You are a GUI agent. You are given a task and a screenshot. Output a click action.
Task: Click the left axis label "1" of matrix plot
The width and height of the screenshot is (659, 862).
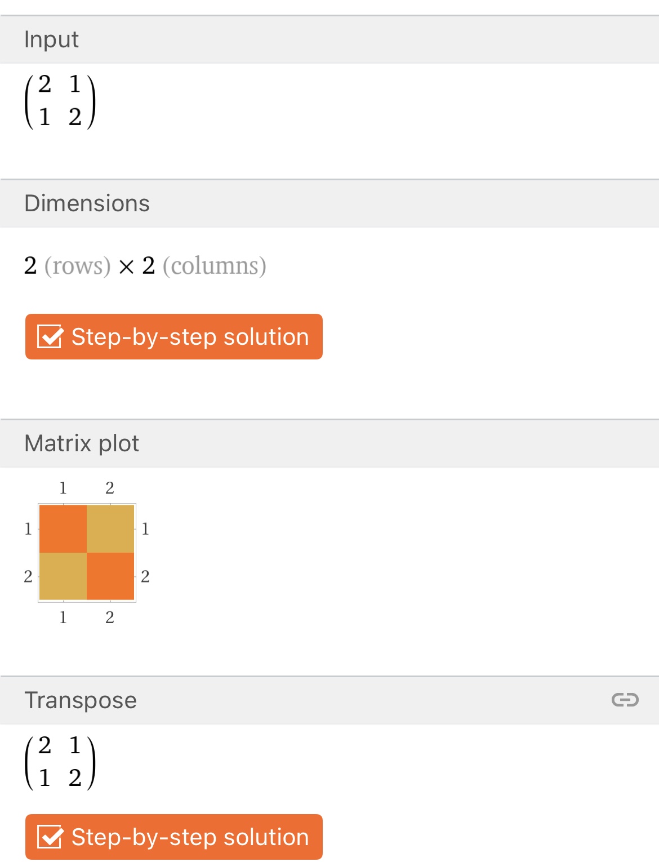tap(28, 528)
